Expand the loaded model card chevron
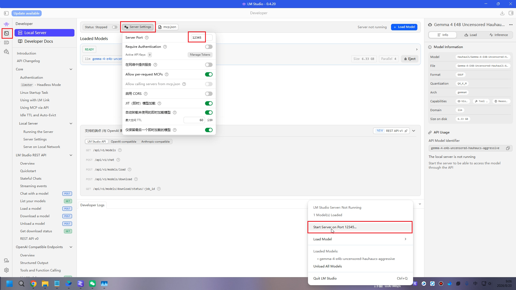This screenshot has width=516, height=290. (417, 49)
